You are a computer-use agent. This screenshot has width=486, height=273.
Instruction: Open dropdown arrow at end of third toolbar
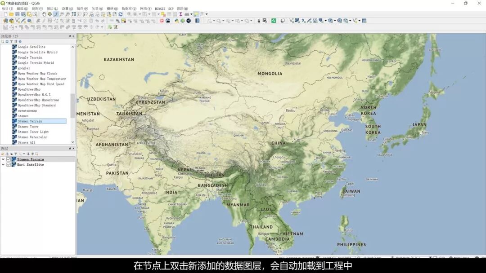click(x=102, y=27)
